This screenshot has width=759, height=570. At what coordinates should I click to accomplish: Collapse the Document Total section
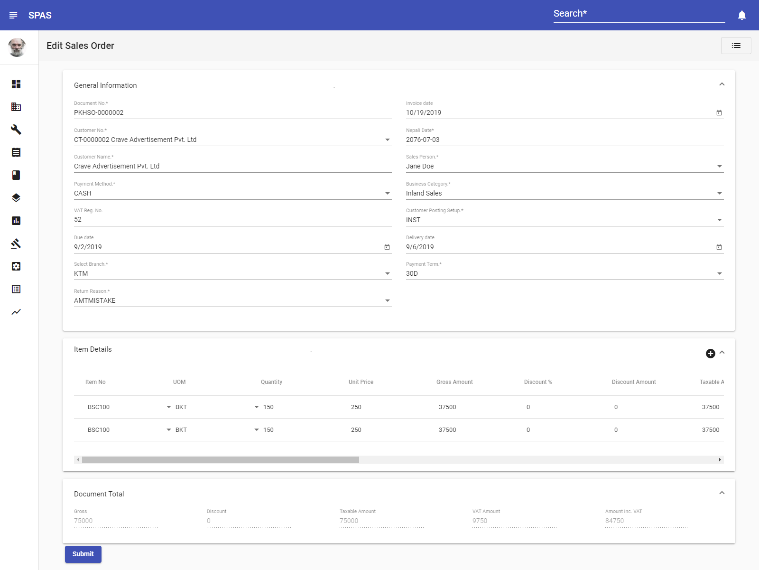pyautogui.click(x=722, y=493)
